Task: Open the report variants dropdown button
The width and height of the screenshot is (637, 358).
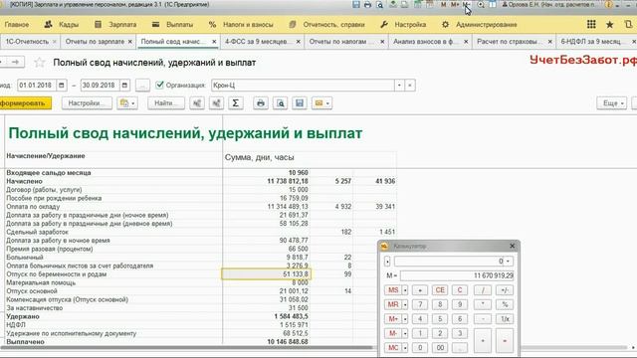Action: pos(127,103)
